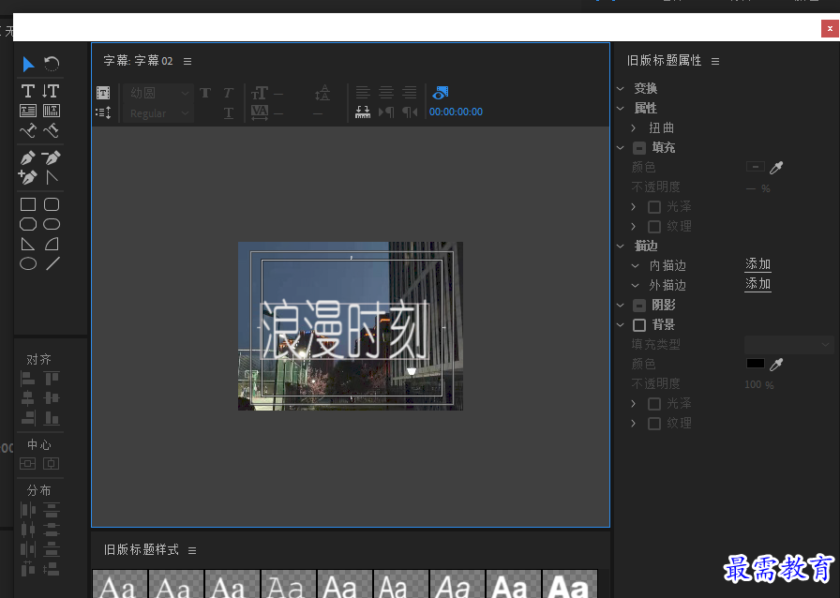Open 旧版标题属性 panel menu
Image resolution: width=840 pixels, height=598 pixels.
pyautogui.click(x=715, y=62)
